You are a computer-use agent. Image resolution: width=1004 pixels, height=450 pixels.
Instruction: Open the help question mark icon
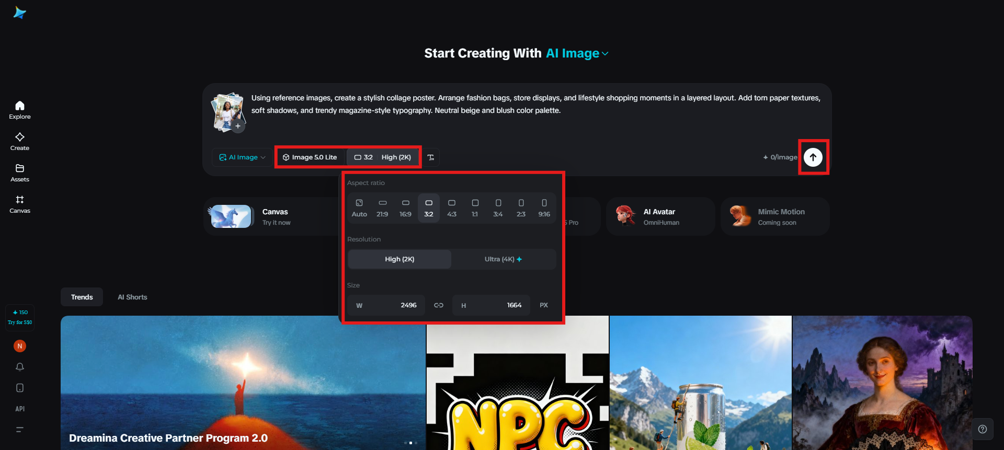[983, 429]
